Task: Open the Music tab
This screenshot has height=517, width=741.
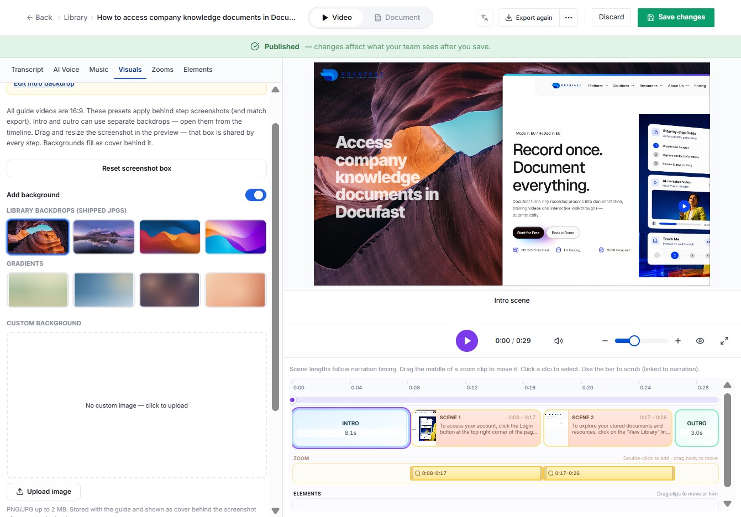Action: (98, 70)
